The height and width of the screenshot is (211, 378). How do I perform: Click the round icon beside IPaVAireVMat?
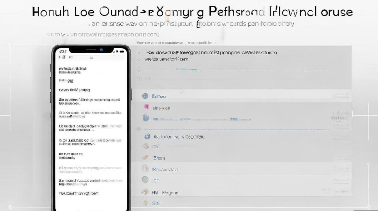click(145, 169)
